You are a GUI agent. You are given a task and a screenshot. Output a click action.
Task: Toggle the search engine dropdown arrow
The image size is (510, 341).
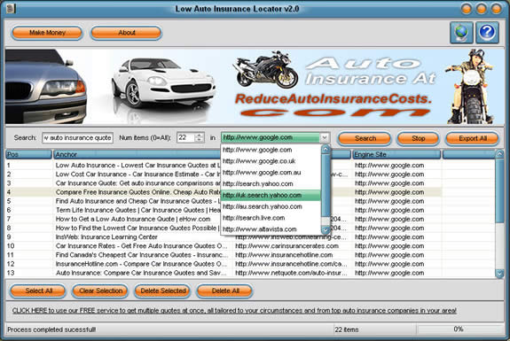click(x=325, y=137)
